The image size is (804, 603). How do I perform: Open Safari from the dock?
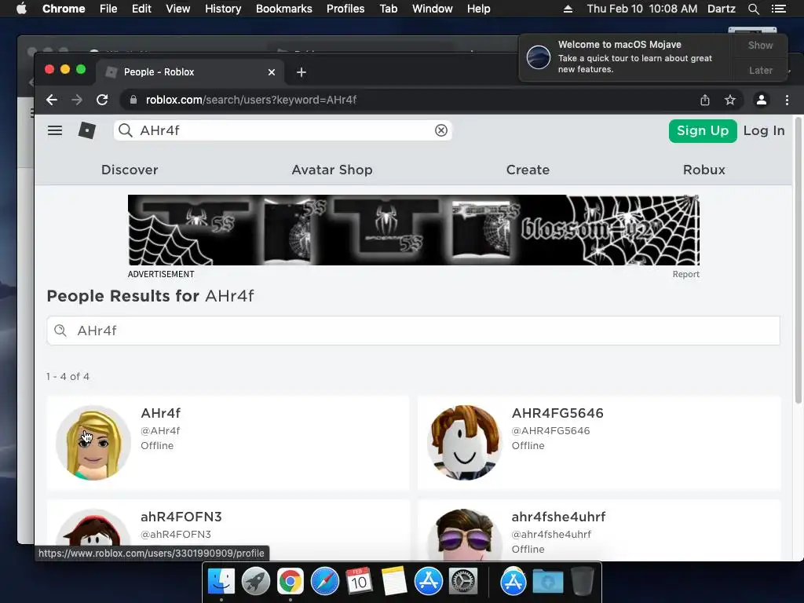click(x=324, y=582)
